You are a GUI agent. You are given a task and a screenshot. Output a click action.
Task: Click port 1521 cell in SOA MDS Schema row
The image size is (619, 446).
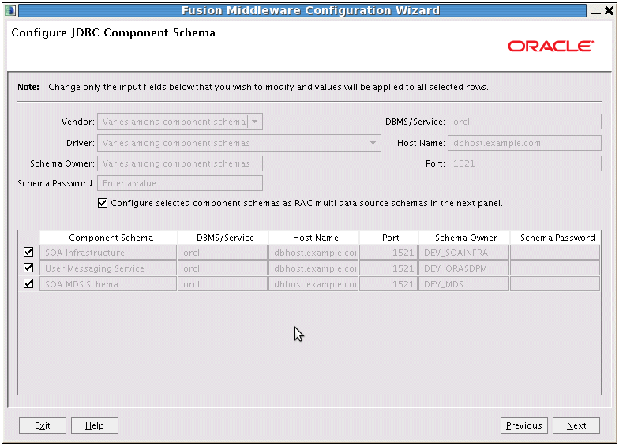[x=388, y=284]
